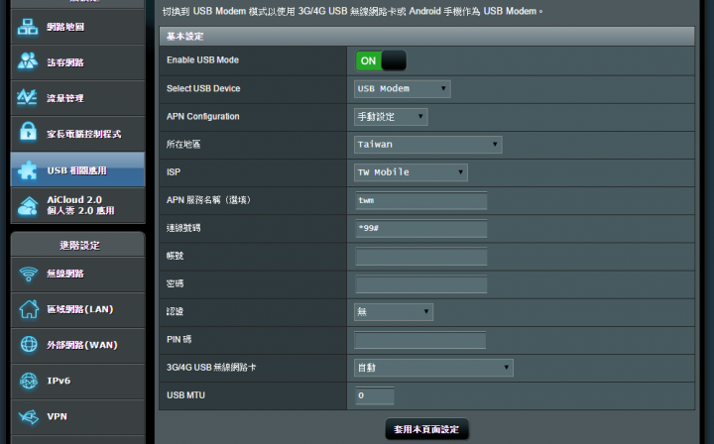Viewport: 714px width, 444px height.
Task: Open 訪客網路 menu item
Action: (78, 62)
